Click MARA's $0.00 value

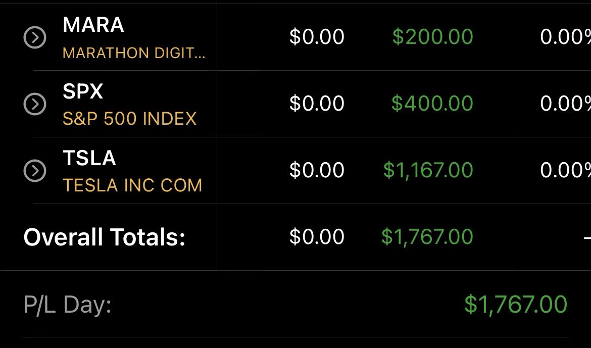click(317, 37)
